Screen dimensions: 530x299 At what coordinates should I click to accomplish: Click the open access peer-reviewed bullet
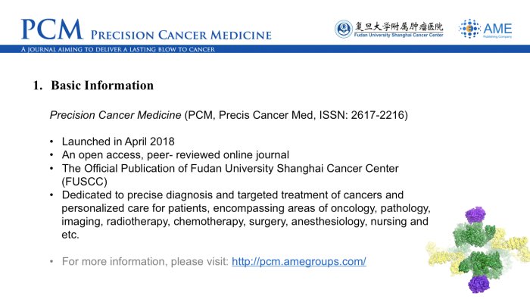click(x=175, y=154)
